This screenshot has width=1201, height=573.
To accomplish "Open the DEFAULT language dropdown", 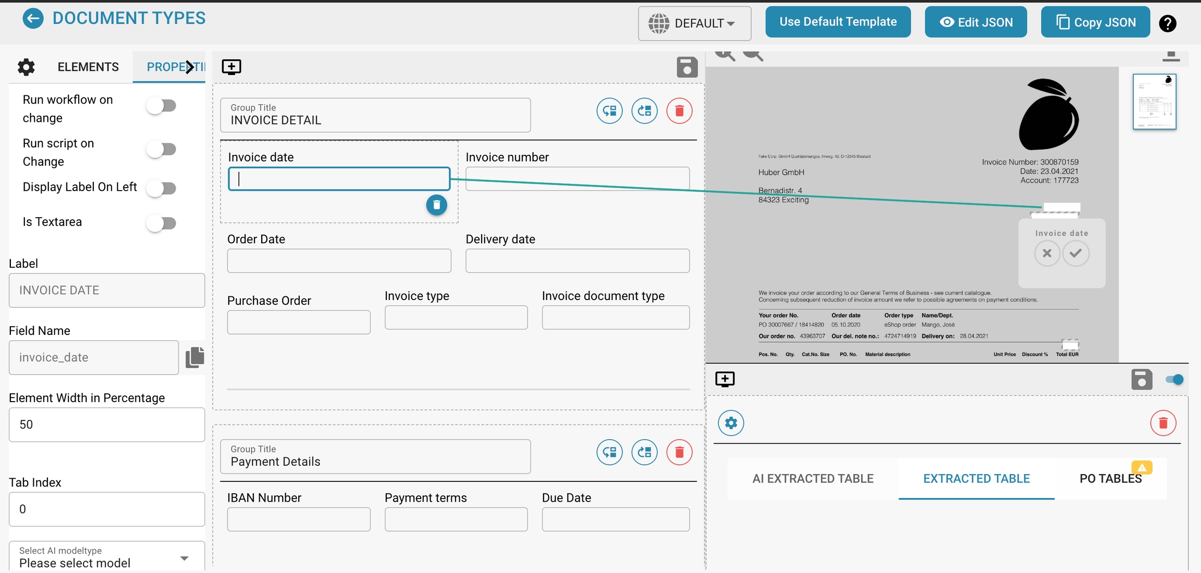I will click(x=694, y=23).
